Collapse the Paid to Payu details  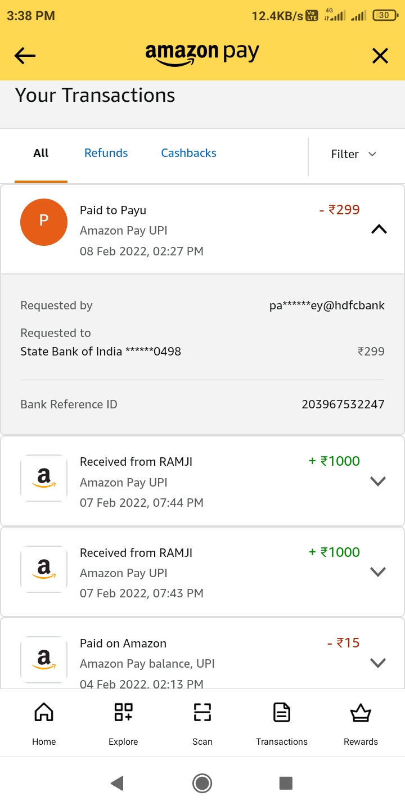pos(379,229)
